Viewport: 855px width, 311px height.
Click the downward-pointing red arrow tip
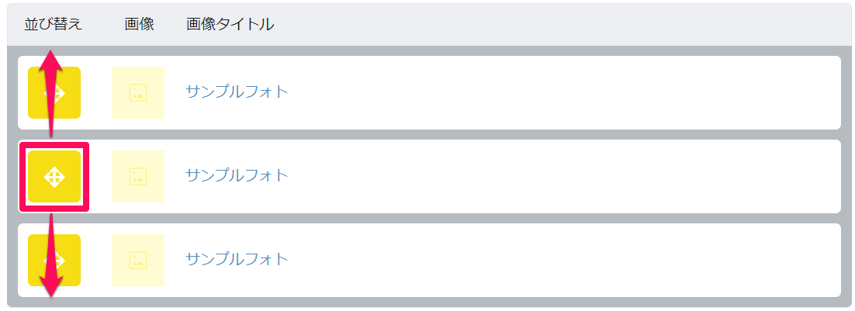(x=51, y=289)
